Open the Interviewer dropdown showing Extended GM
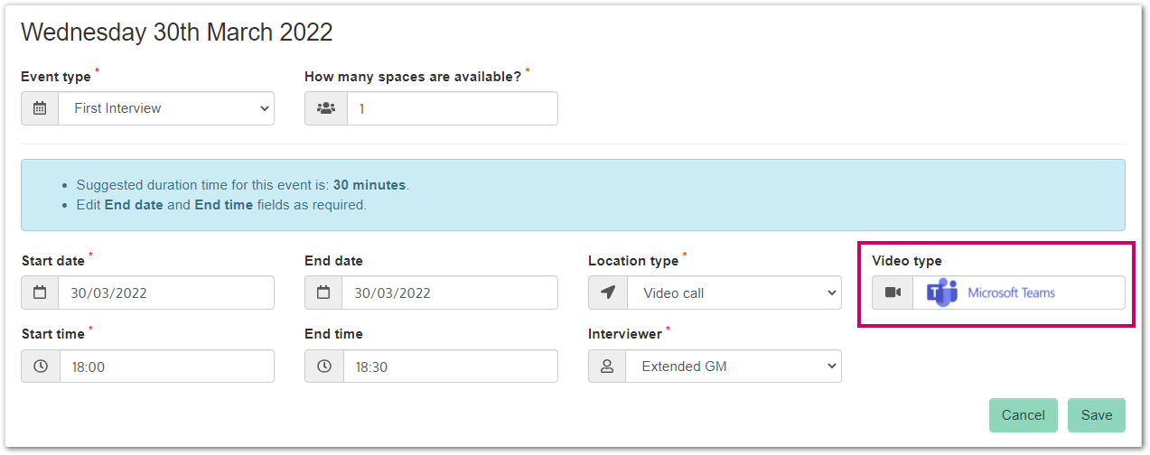The width and height of the screenshot is (1150, 455). (x=733, y=367)
